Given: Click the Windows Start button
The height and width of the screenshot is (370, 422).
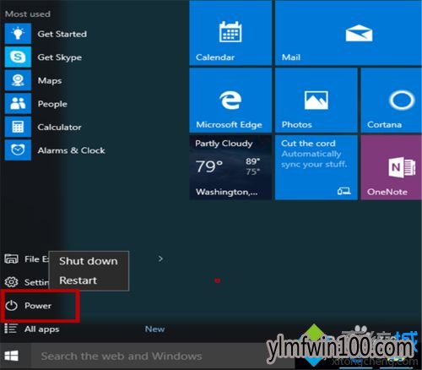Looking at the screenshot, I should pos(12,356).
